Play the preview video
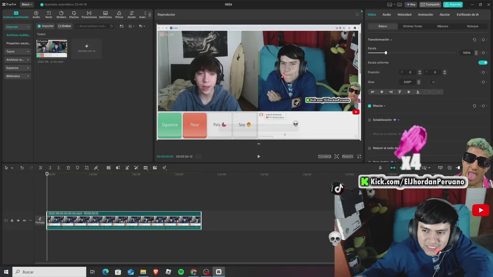The width and height of the screenshot is (493, 277). coord(258,157)
